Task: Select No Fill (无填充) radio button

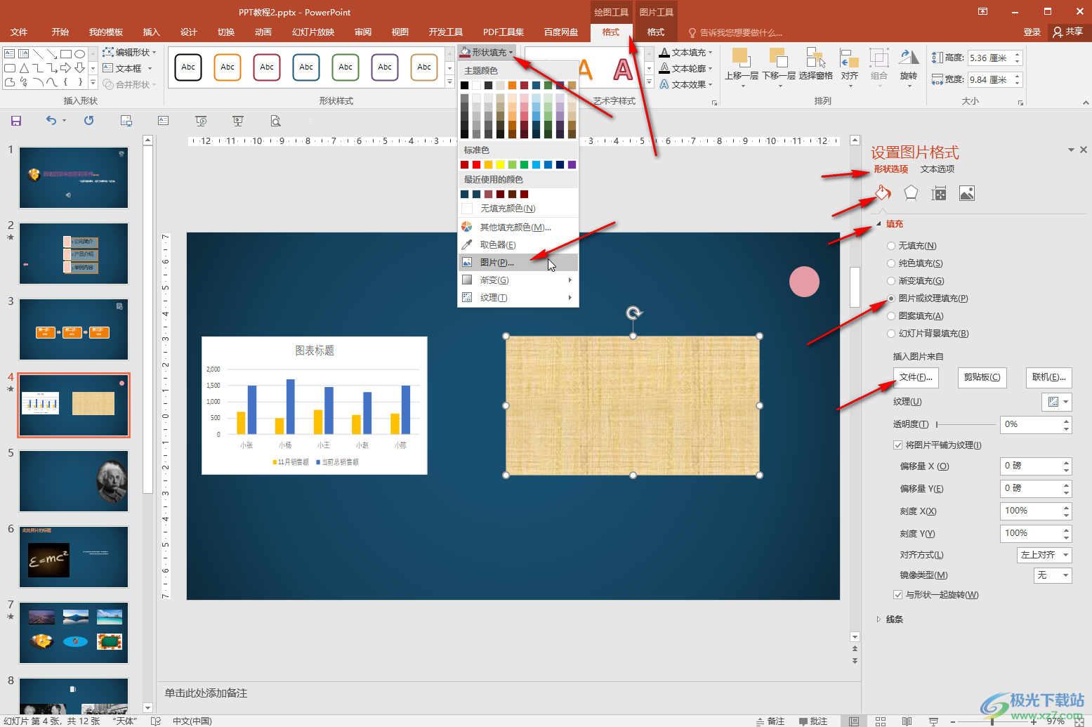Action: click(891, 246)
